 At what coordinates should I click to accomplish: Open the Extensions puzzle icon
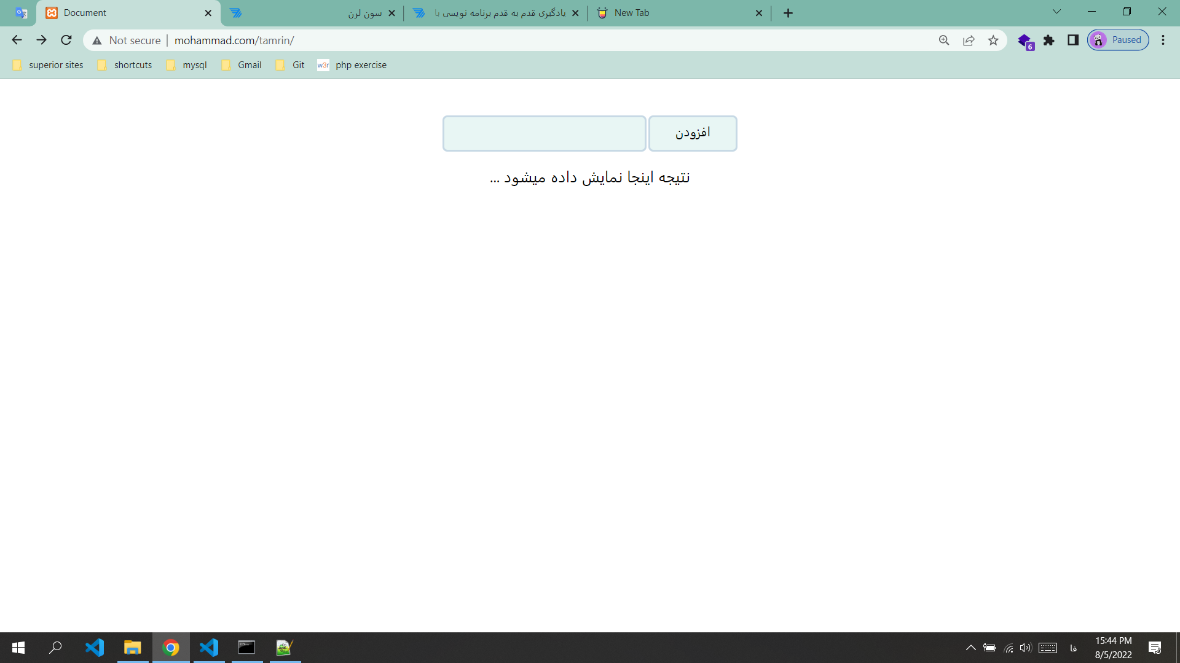(x=1049, y=41)
